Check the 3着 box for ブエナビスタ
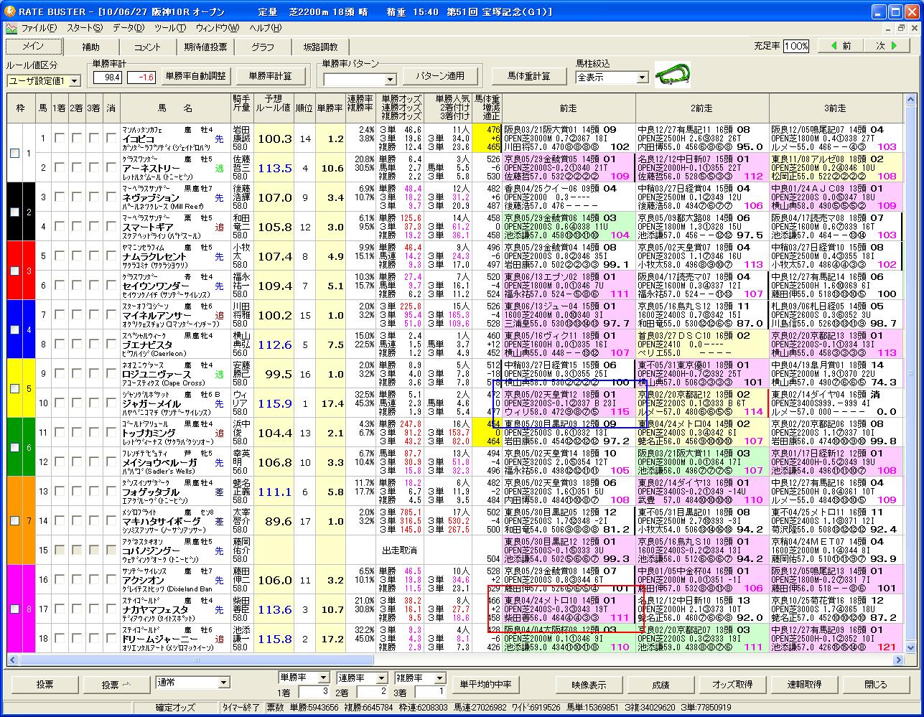 coord(93,344)
